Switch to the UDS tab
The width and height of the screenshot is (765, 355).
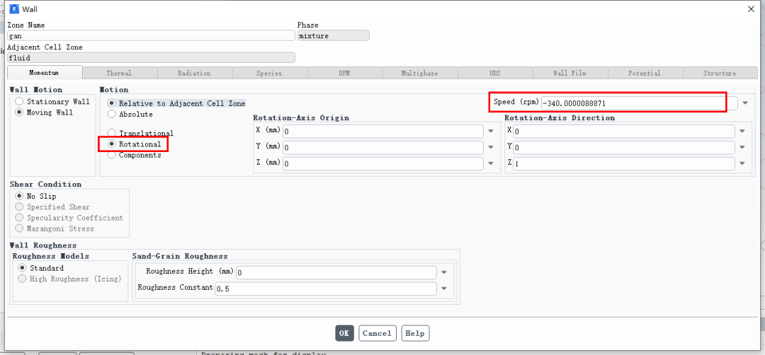pos(494,73)
